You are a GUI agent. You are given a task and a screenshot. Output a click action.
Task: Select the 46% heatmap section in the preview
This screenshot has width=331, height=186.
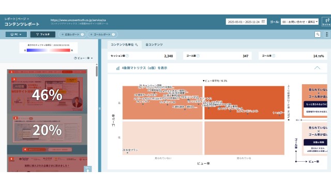coord(47,94)
